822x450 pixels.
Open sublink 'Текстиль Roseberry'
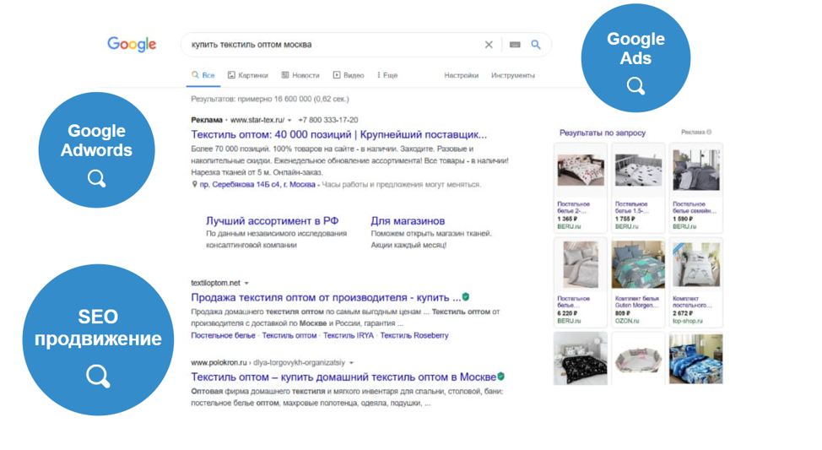click(x=414, y=335)
